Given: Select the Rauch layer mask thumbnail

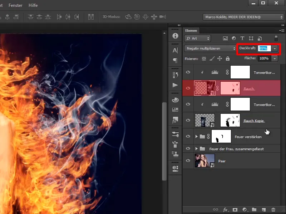Looking at the screenshot, I should (x=230, y=88).
